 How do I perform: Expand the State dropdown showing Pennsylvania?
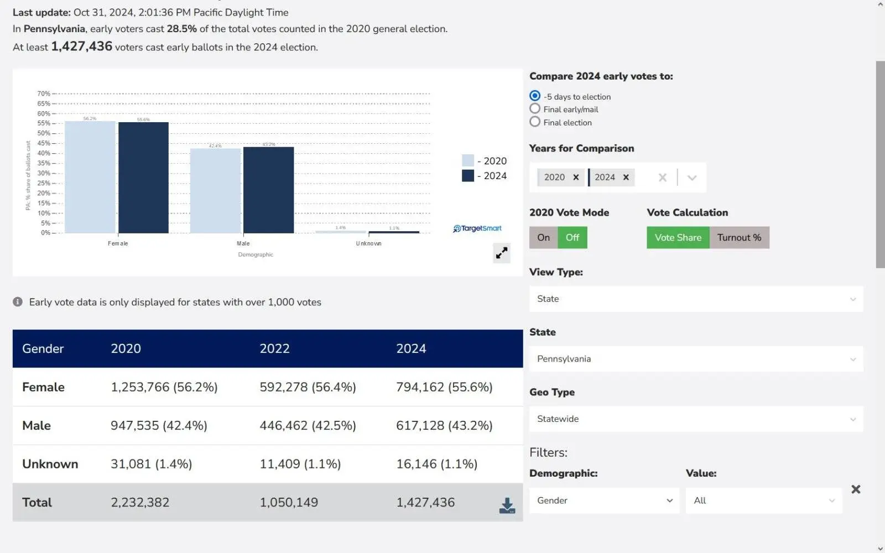click(696, 359)
